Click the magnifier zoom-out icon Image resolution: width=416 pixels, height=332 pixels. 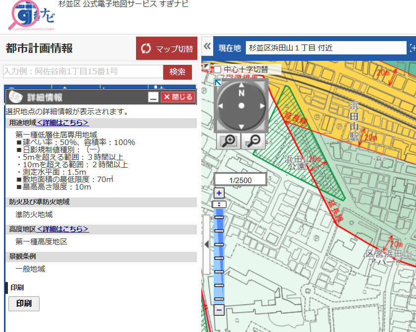pos(254,141)
